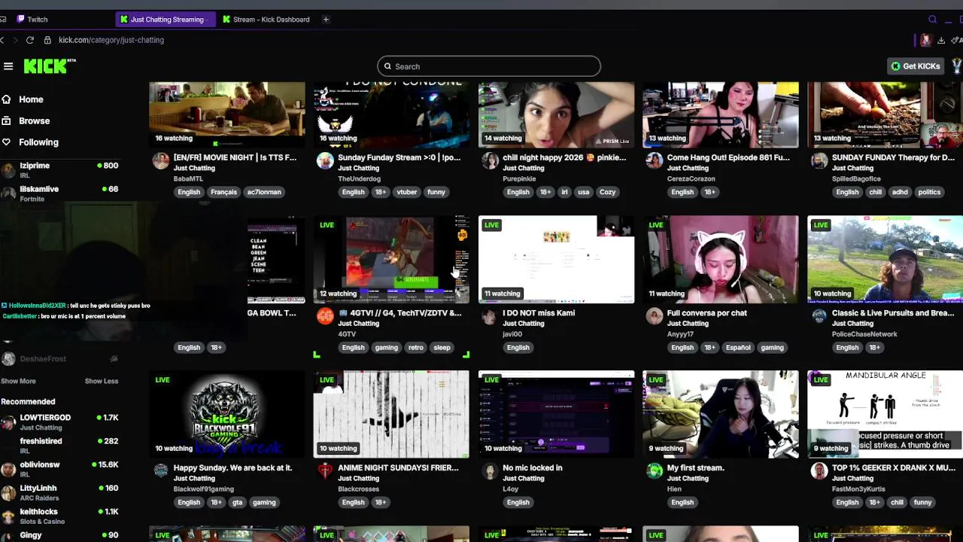The width and height of the screenshot is (963, 542).
Task: Click the browser address bar URL
Action: [x=111, y=40]
